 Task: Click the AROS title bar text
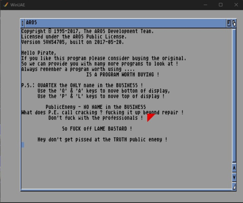pyautogui.click(x=32, y=23)
